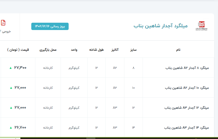218x139 pixels.
Task: Click the Shahin Bonab company logo
Action: pos(201,26)
